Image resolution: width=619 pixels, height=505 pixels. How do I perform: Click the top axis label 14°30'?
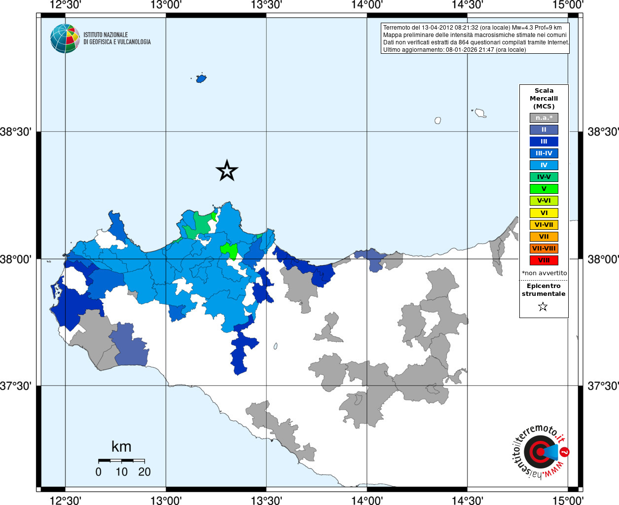467,5
